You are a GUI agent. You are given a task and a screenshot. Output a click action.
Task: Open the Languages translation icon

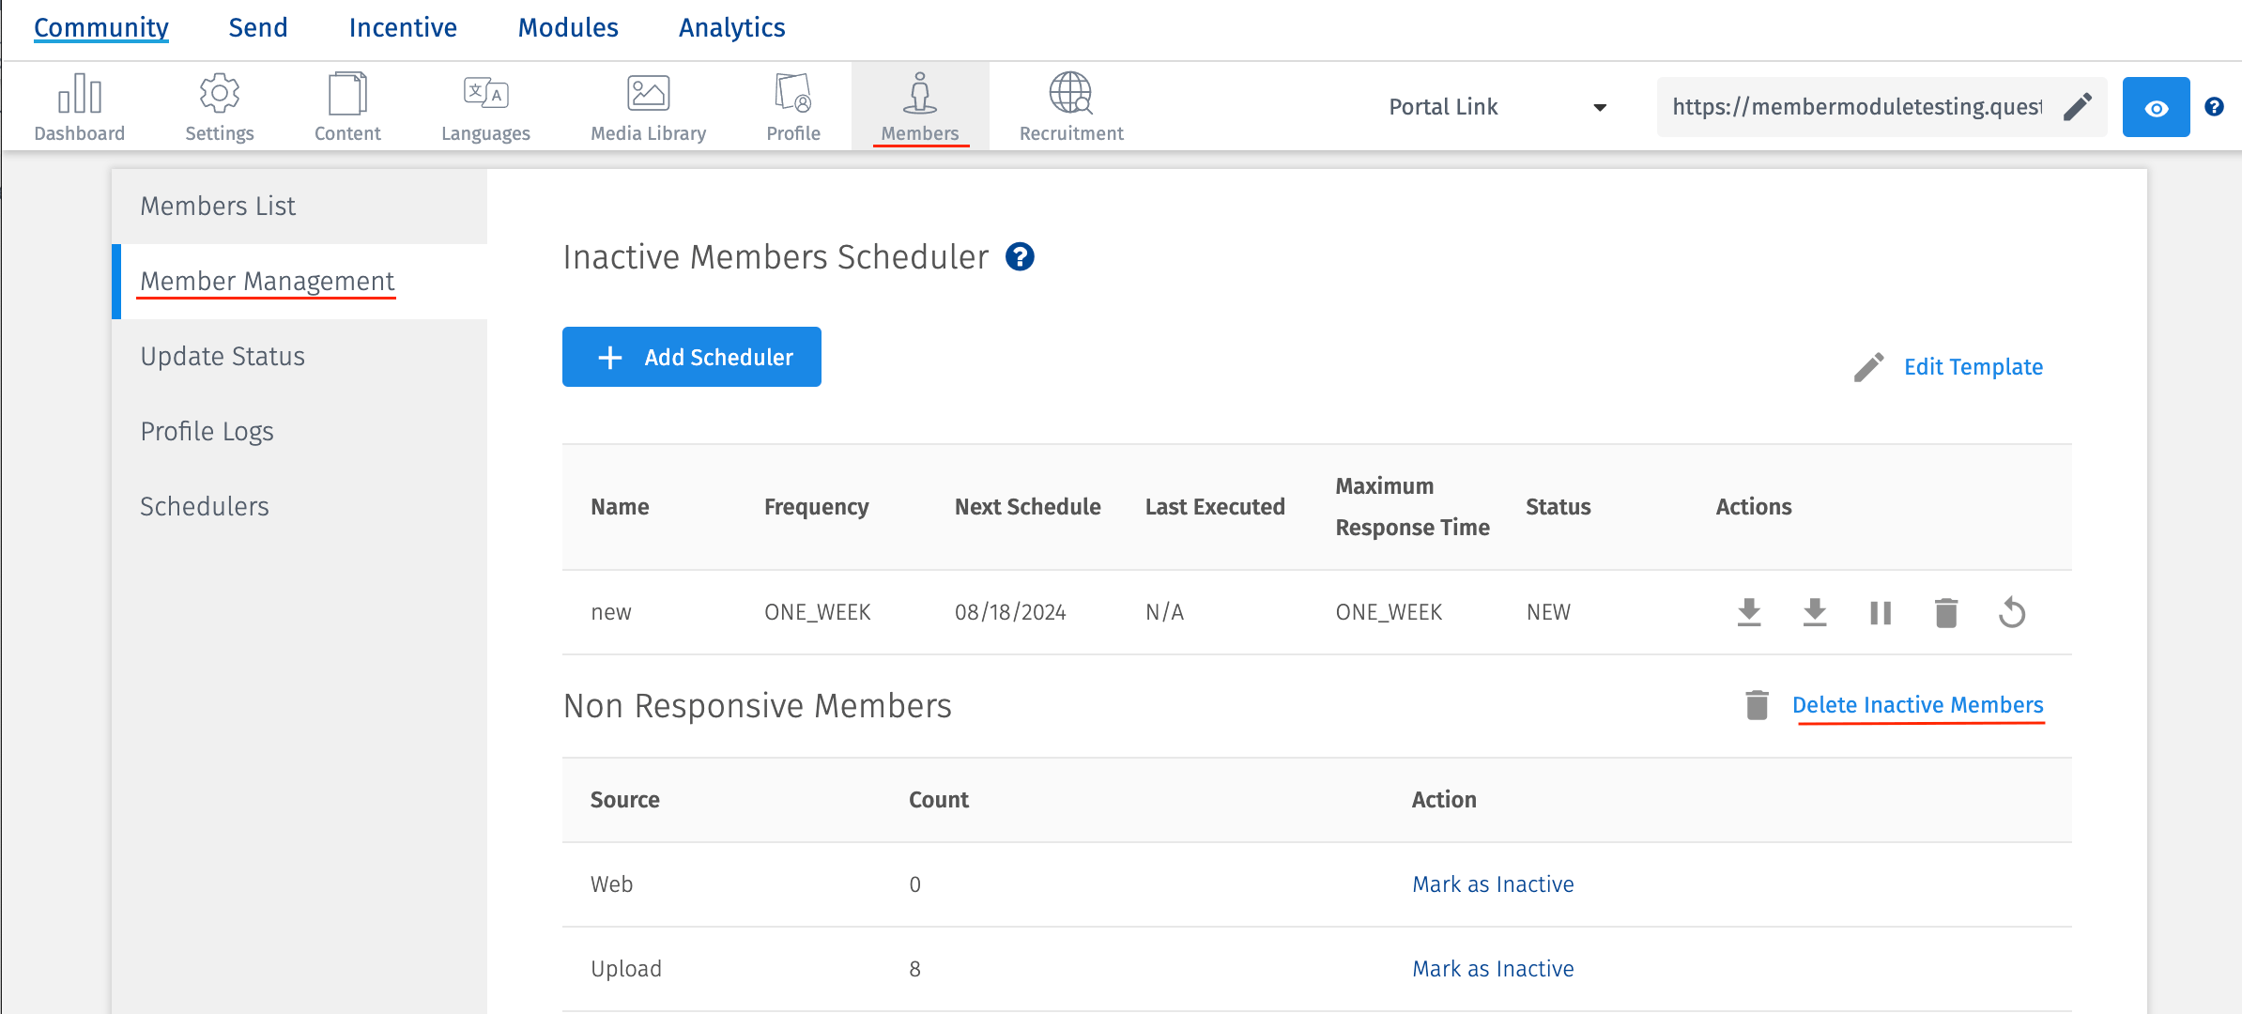(485, 94)
